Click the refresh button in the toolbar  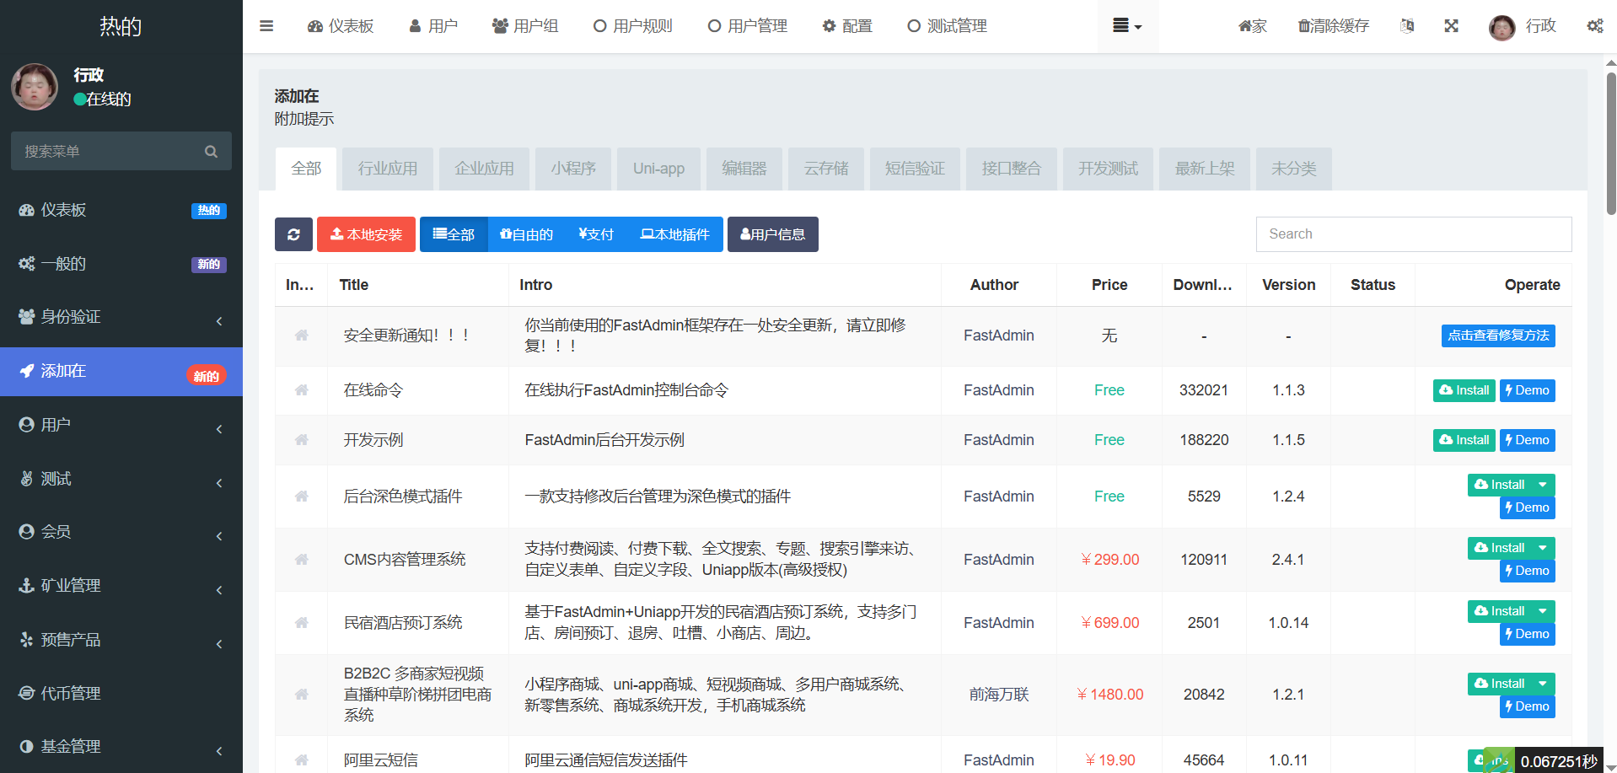pyautogui.click(x=293, y=234)
